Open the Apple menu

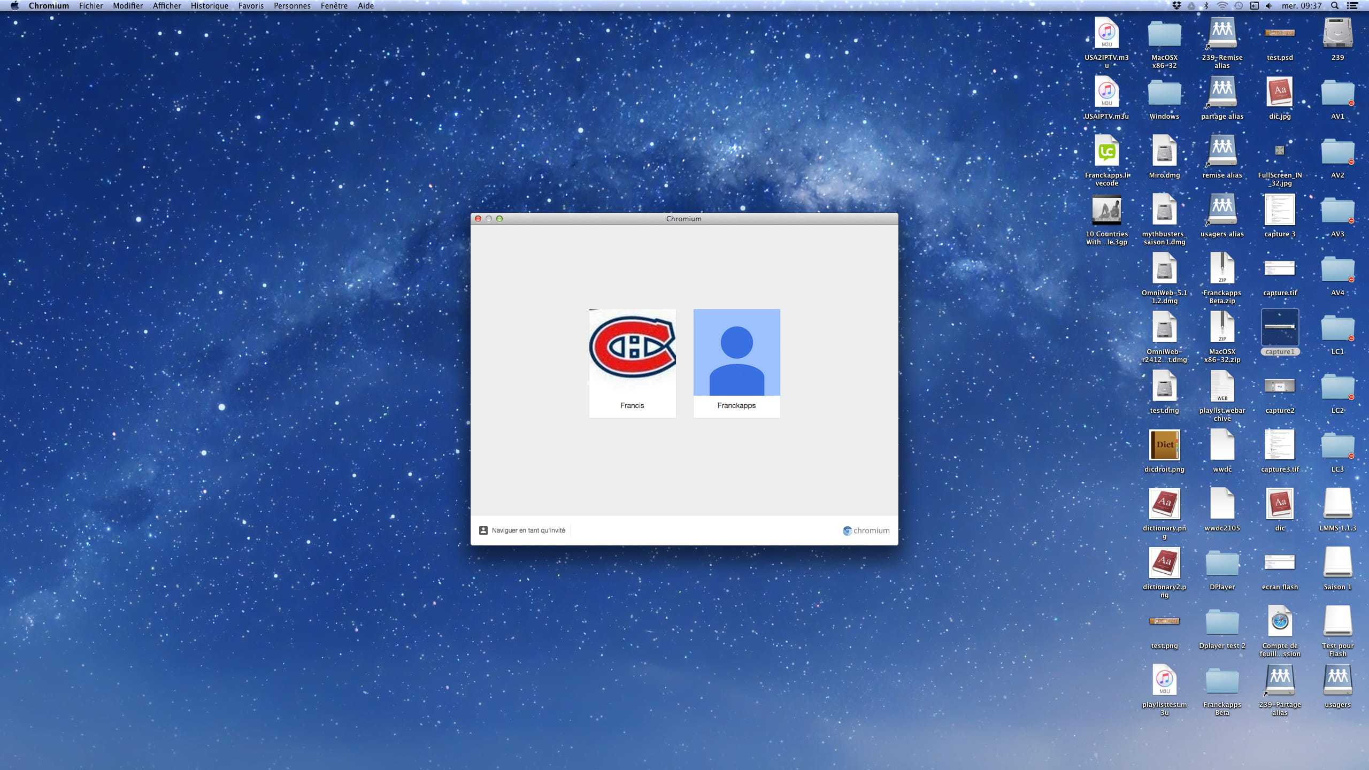point(14,6)
